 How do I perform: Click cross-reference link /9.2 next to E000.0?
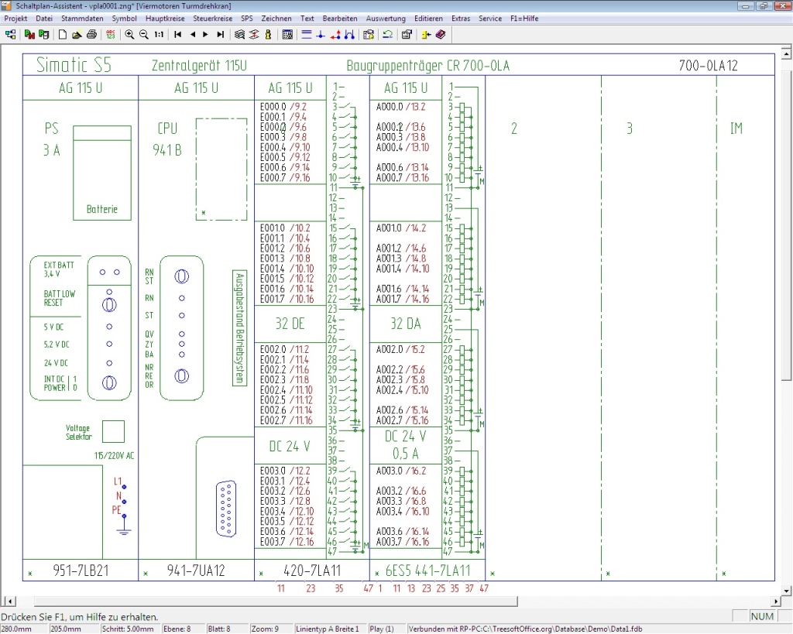click(298, 107)
